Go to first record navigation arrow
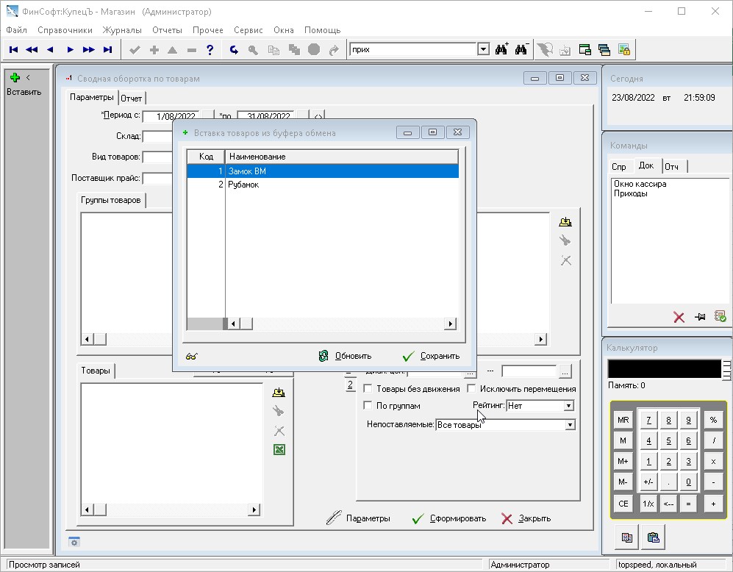 pos(13,50)
